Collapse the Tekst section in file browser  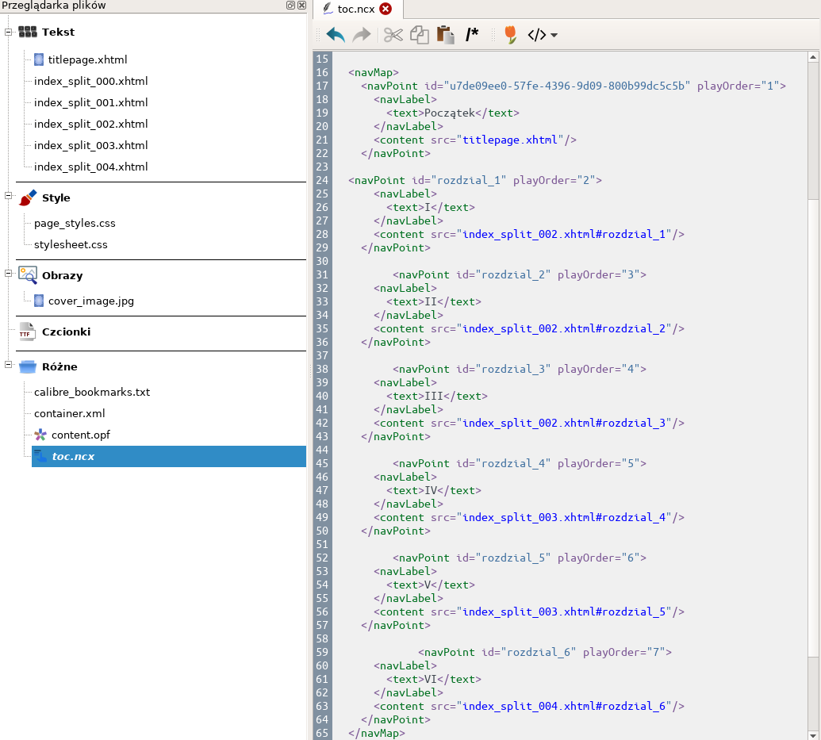[6, 32]
